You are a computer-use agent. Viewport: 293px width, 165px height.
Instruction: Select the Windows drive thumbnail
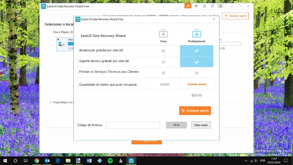coord(61,44)
